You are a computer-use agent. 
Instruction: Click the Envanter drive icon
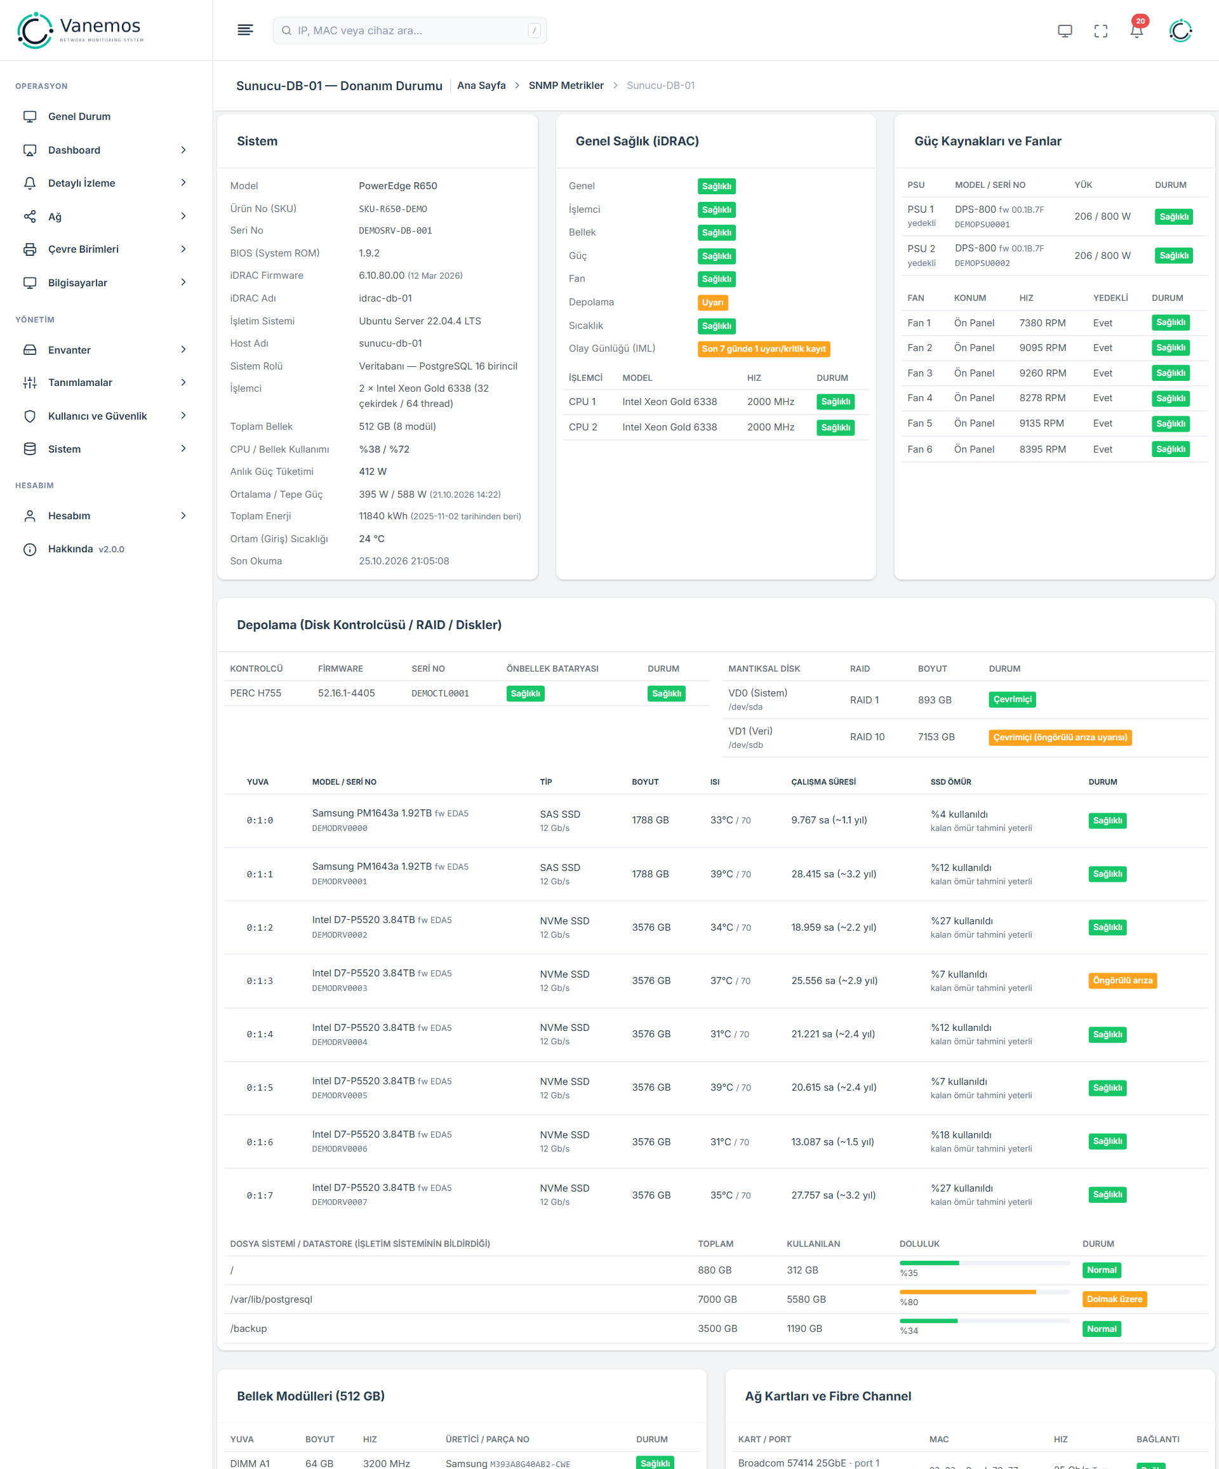(30, 350)
